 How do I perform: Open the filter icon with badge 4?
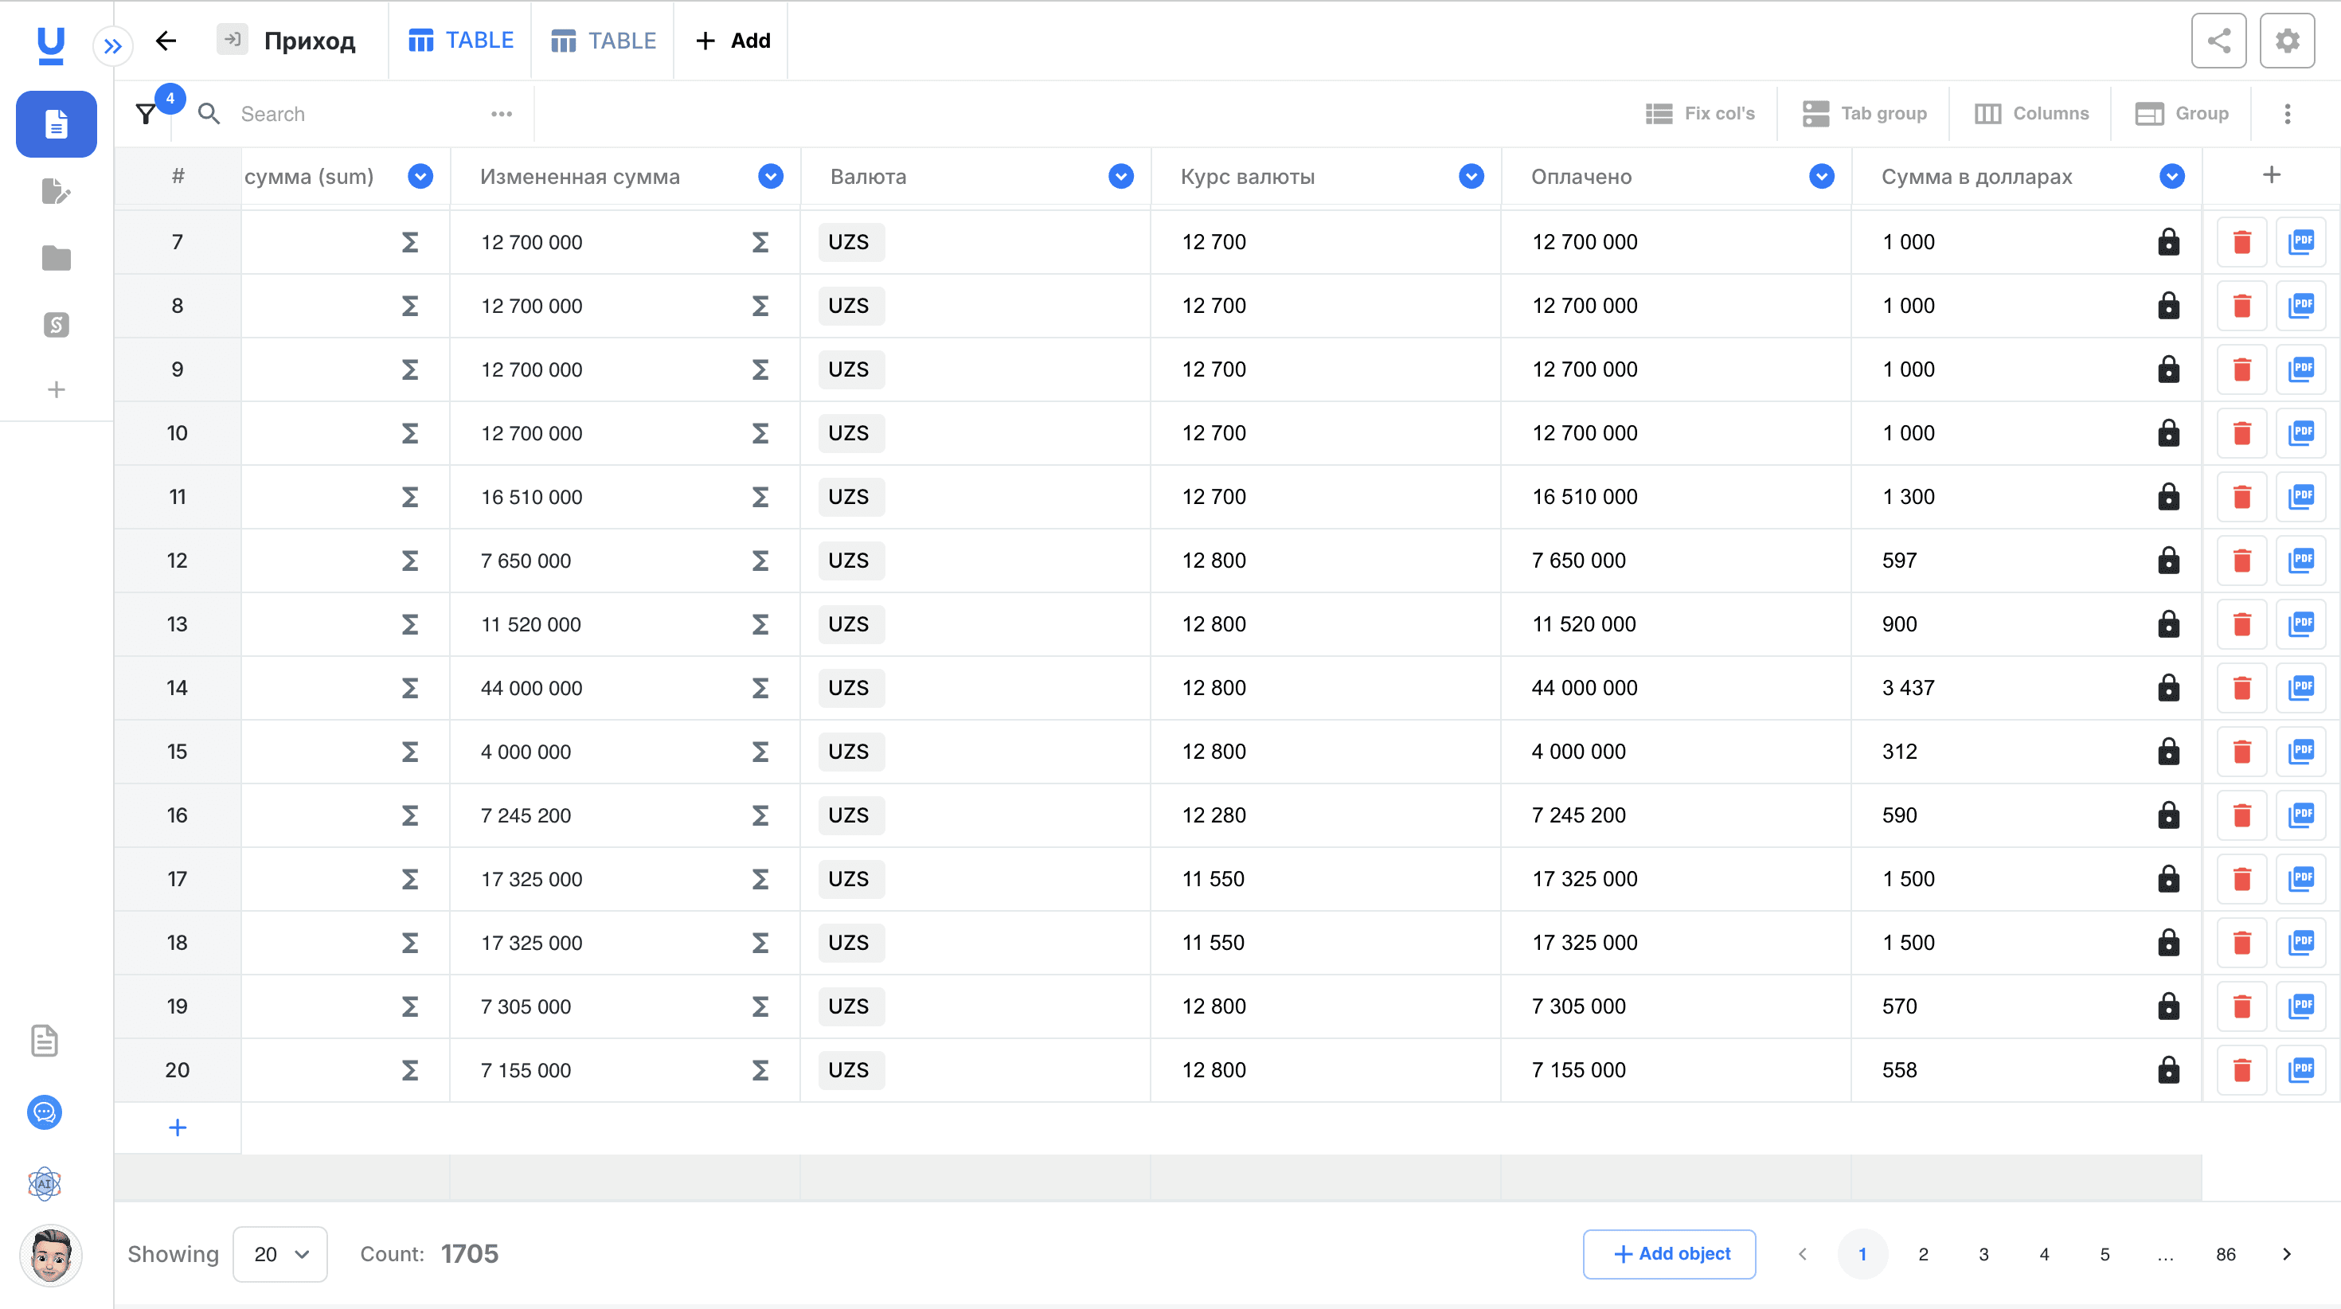pyautogui.click(x=147, y=114)
